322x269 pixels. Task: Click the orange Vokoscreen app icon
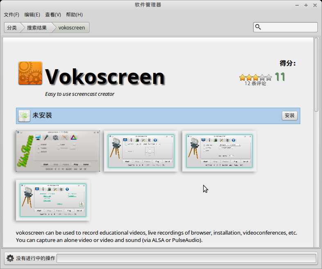pos(30,73)
